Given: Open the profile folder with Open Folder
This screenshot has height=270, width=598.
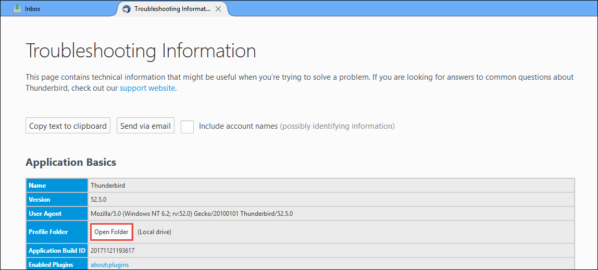Looking at the screenshot, I should point(111,232).
